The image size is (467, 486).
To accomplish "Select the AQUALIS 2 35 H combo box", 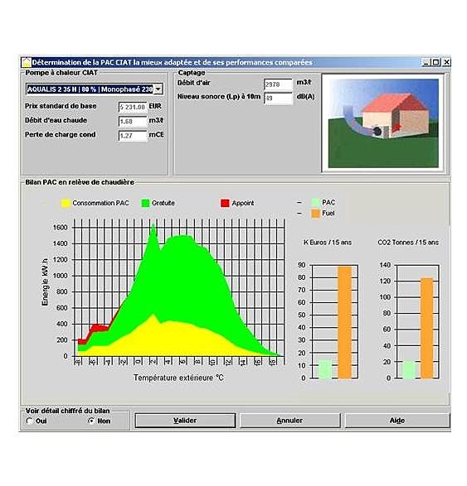I will (x=95, y=89).
